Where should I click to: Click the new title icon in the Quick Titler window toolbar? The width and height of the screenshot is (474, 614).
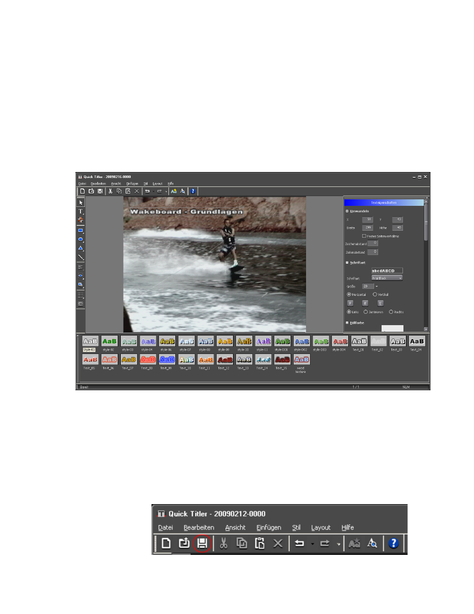82,191
